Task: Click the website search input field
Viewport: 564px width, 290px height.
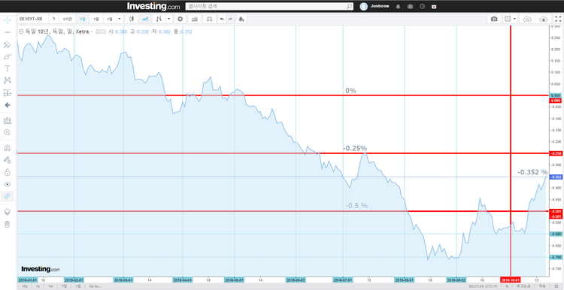Action: click(x=269, y=7)
